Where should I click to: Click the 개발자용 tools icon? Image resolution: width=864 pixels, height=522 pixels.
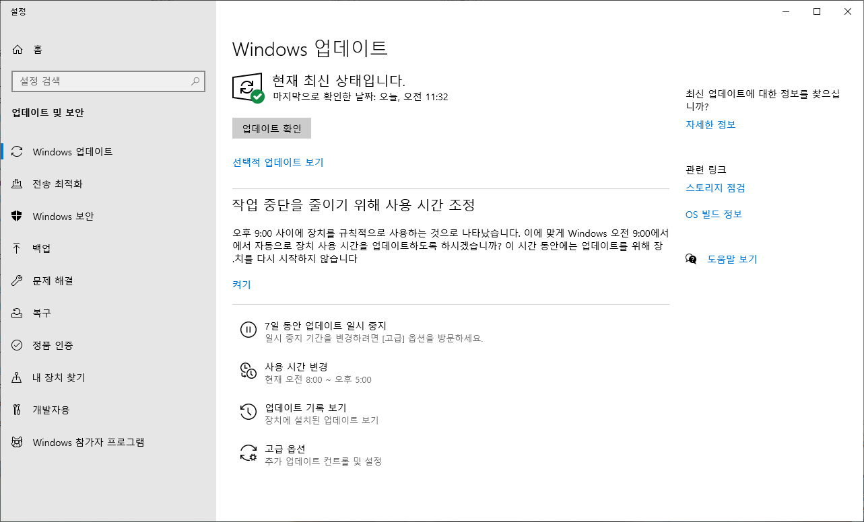(18, 410)
